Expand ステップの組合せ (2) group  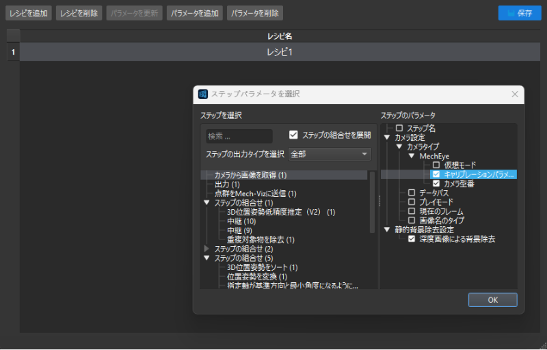206,249
